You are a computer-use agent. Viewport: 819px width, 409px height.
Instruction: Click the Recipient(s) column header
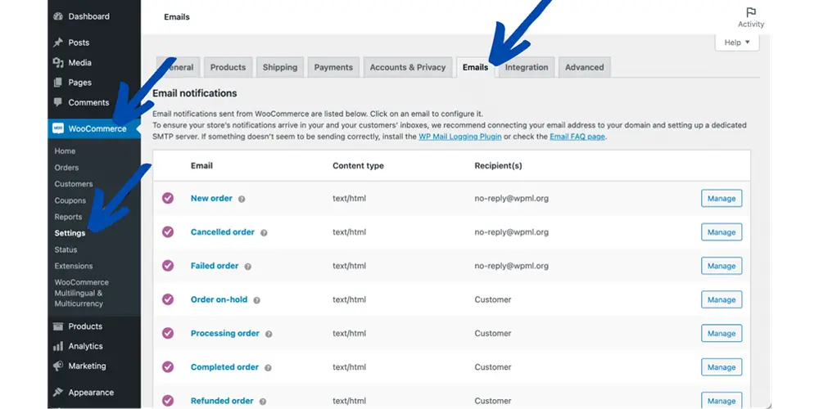(498, 166)
